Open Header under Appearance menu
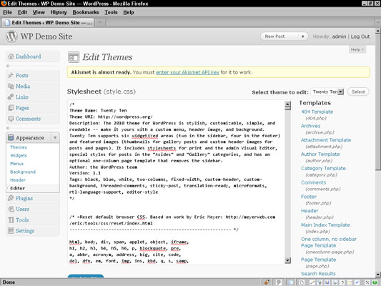The image size is (381, 286). click(18, 180)
